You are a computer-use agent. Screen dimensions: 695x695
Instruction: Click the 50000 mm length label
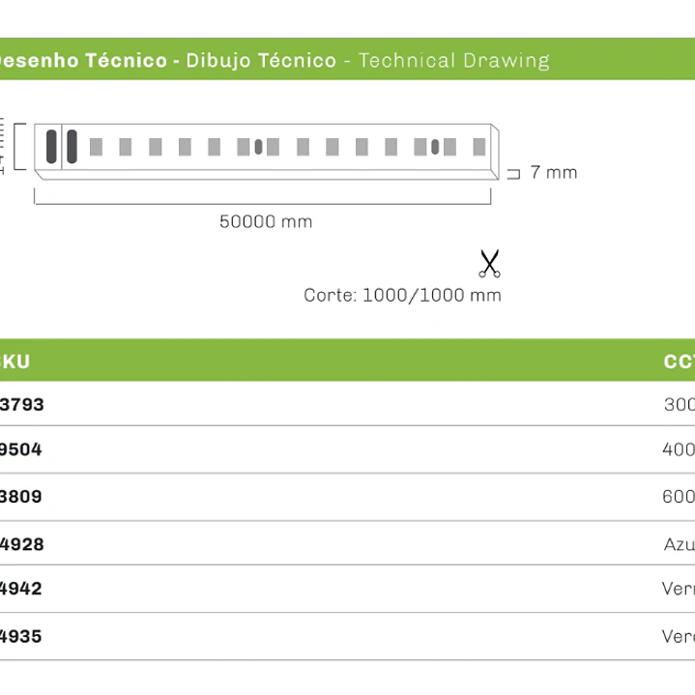(266, 221)
